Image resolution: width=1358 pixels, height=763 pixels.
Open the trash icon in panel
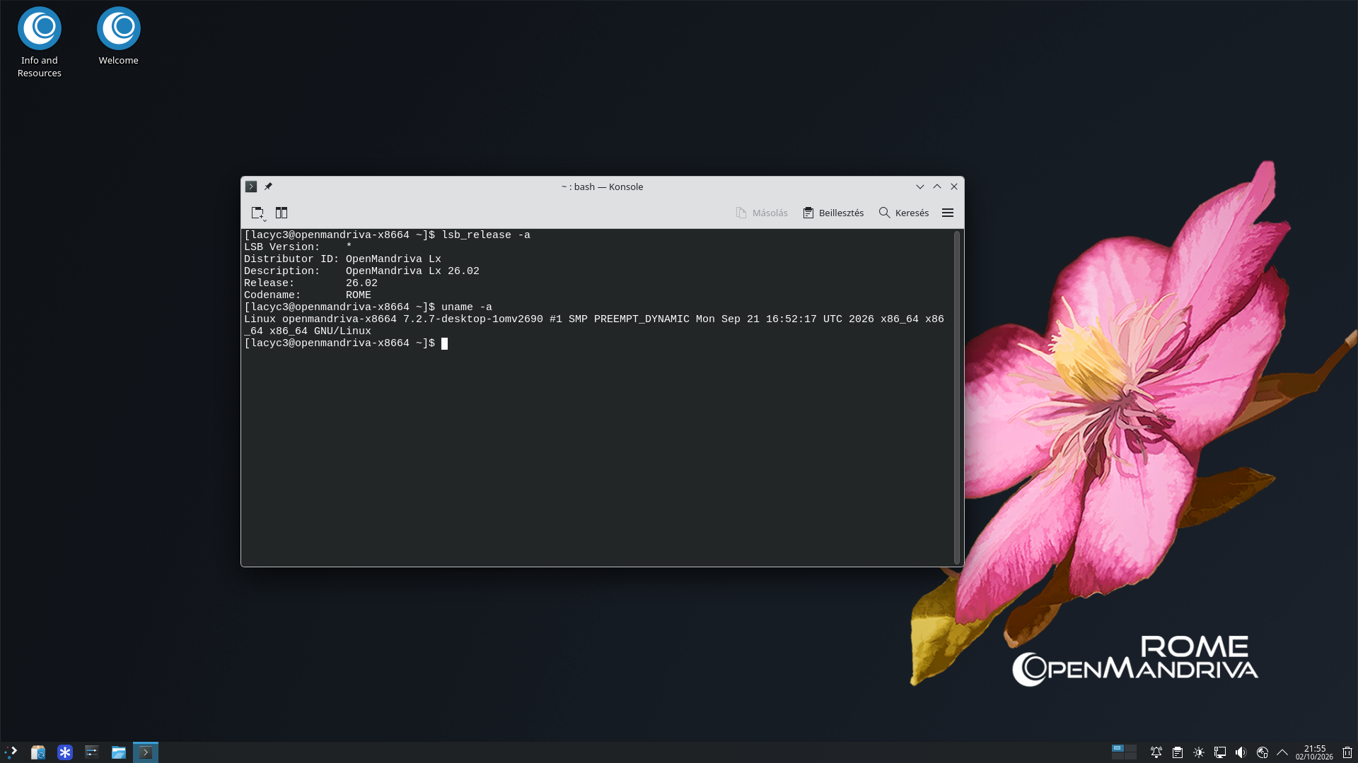1347,752
